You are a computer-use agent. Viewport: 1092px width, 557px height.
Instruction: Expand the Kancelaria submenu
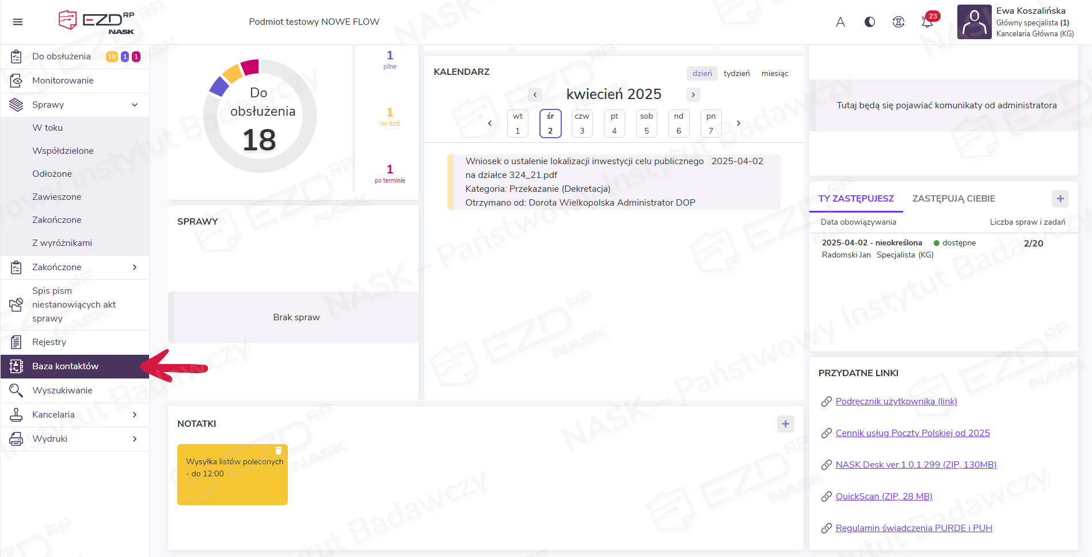point(134,415)
